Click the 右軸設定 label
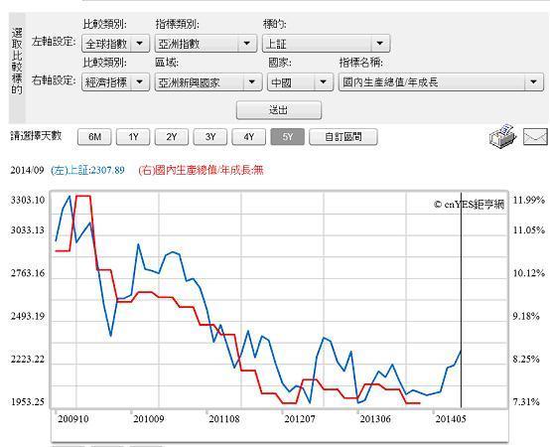 point(54,80)
